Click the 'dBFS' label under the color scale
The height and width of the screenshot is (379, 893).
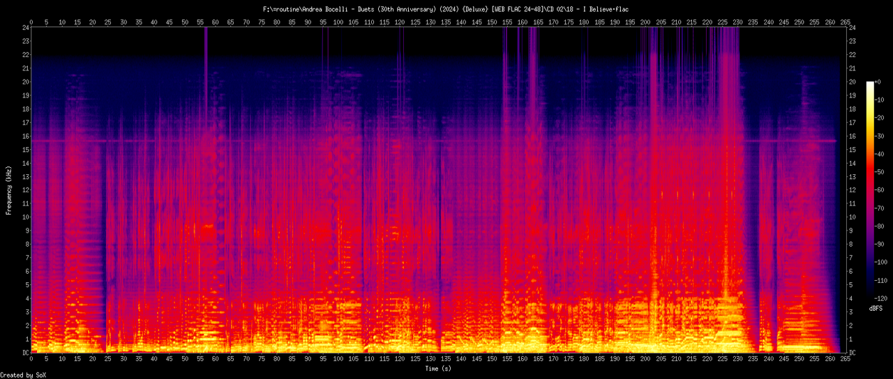876,308
